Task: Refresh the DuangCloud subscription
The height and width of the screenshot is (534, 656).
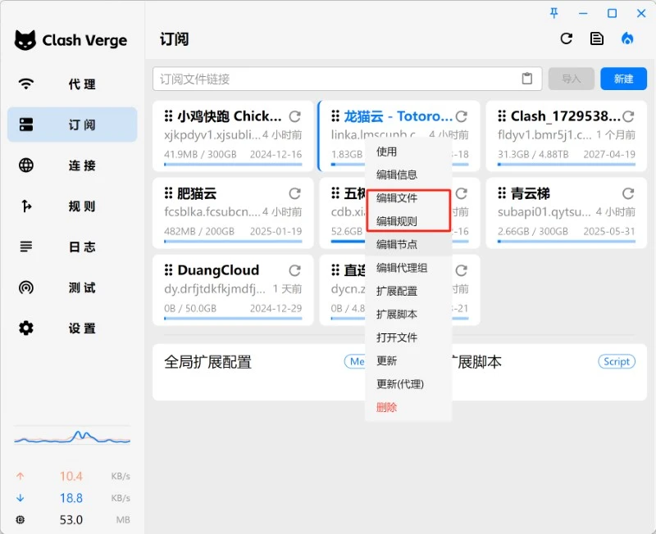Action: (295, 271)
